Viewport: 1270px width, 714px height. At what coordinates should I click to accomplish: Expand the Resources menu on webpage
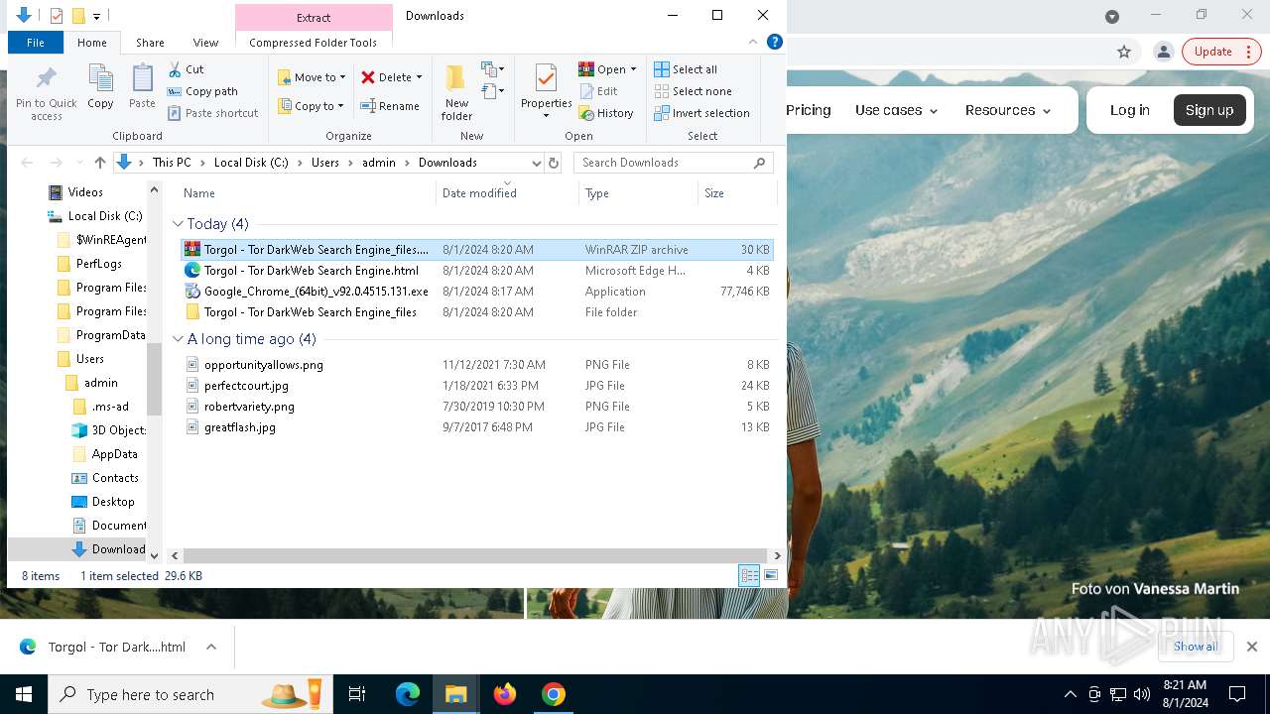1008,110
